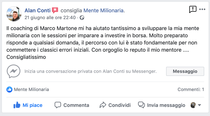Click Mente Milionaria in the reactions list
The height and width of the screenshot is (116, 210).
[x=31, y=89]
